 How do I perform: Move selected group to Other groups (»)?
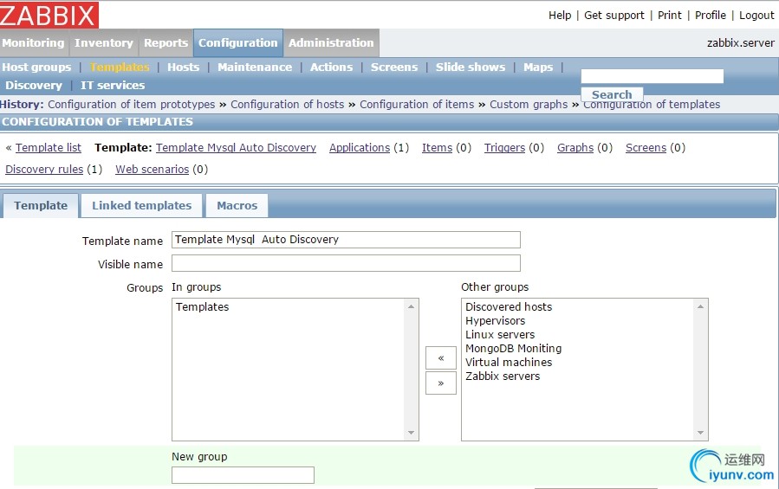441,383
